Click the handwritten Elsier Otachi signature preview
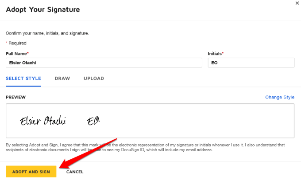Image resolution: width=301 pixels, height=181 pixels. point(42,121)
